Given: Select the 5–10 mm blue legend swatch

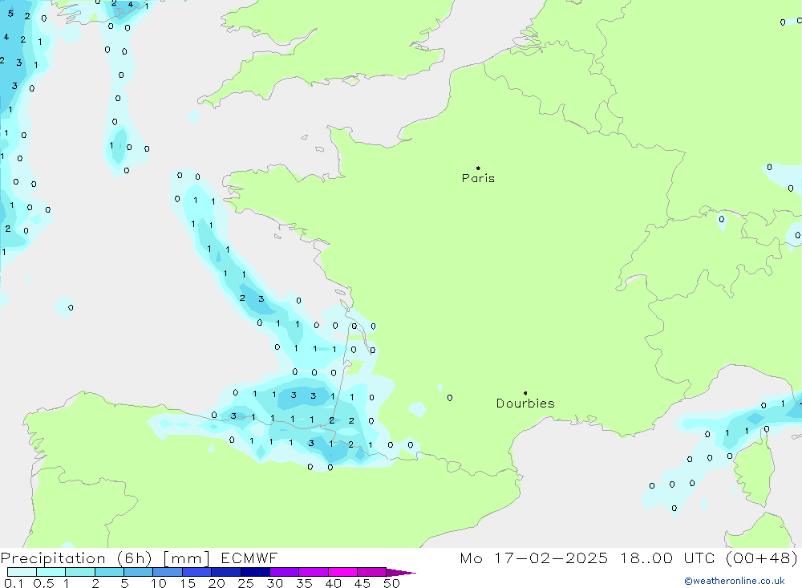Looking at the screenshot, I should pyautogui.click(x=139, y=572).
